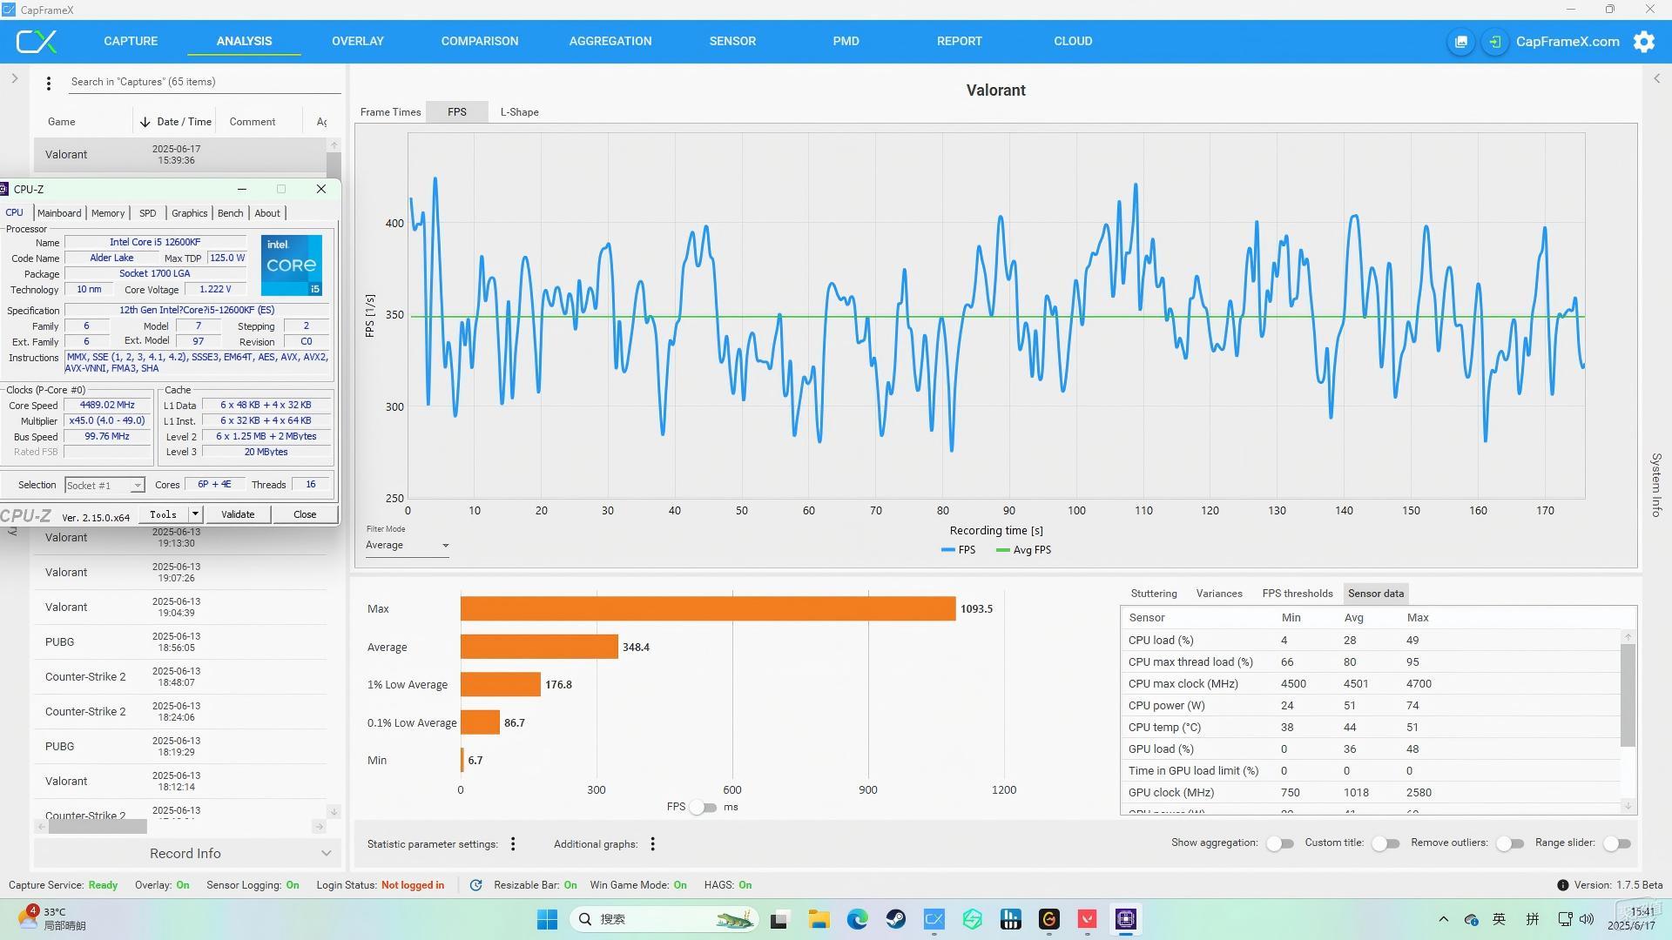Open File Explorer from taskbar

819,919
